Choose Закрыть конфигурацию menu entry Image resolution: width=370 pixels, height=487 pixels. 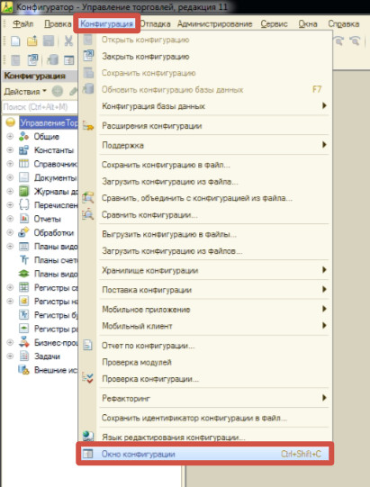coord(205,57)
